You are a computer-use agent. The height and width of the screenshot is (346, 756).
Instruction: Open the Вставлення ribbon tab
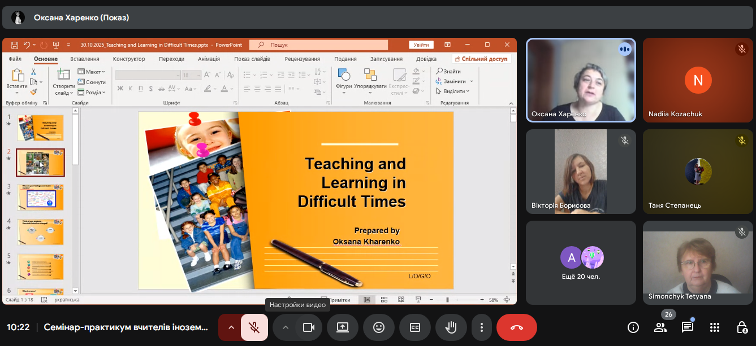pos(85,59)
